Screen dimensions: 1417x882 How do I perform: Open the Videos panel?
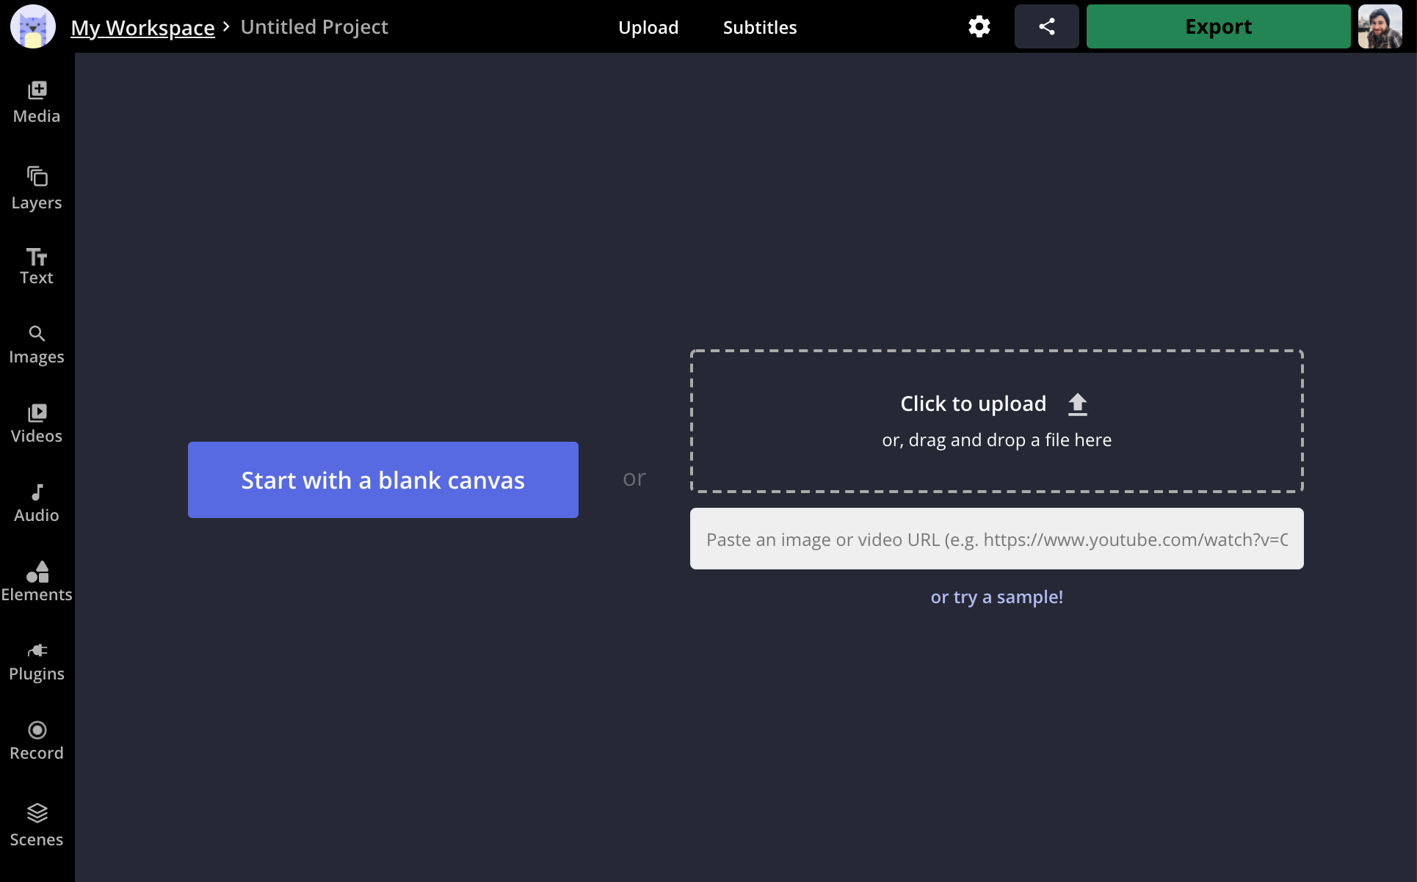(37, 420)
